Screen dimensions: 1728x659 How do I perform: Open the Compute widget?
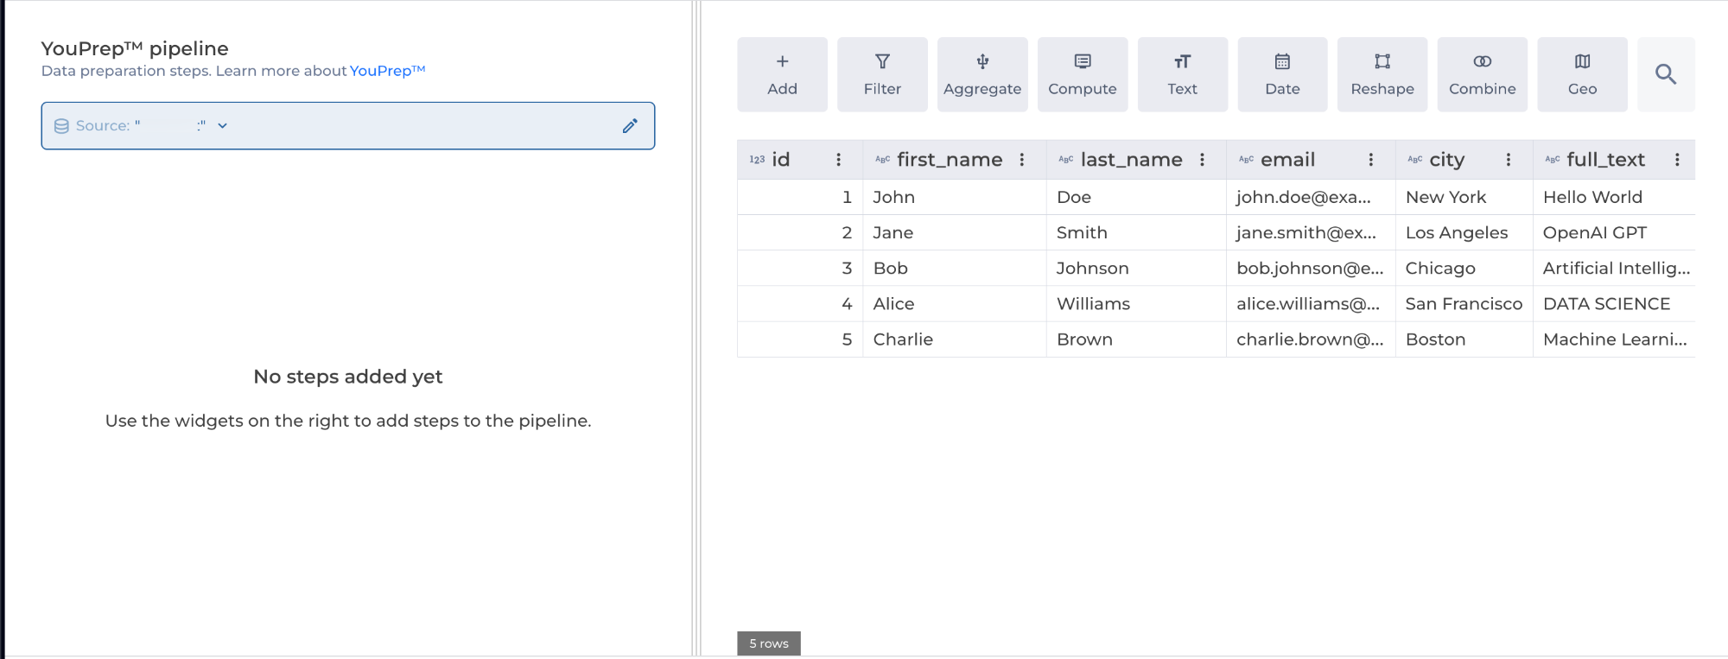pos(1083,74)
